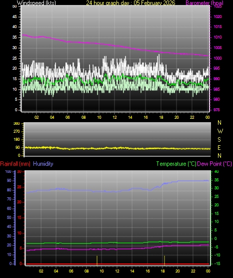Image resolution: width=233 pixels, height=278 pixels.
Task: Click the Windspeed (kts) axis title
Action: coord(36,3)
